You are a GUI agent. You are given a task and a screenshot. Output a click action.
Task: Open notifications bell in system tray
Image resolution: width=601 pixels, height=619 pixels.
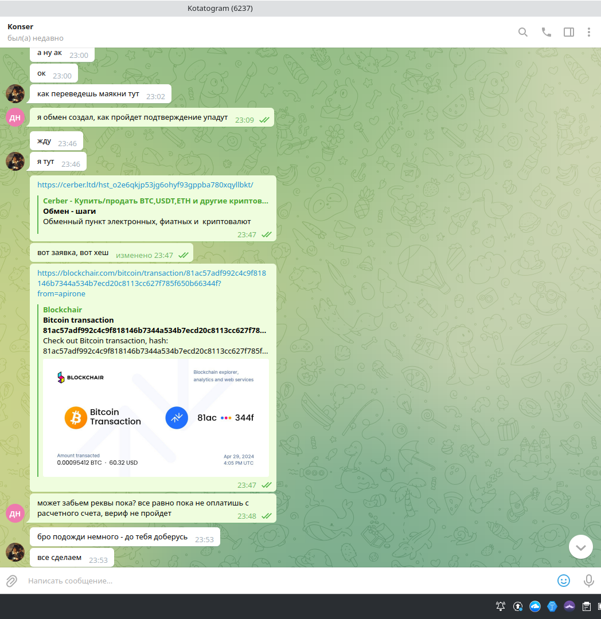[500, 606]
